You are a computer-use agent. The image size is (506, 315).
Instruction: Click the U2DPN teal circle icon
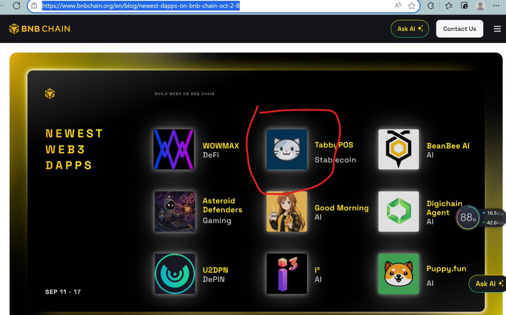point(175,274)
